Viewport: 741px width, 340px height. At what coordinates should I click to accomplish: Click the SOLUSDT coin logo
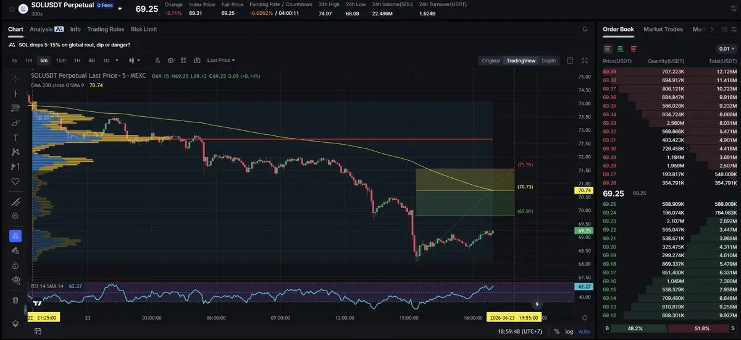[x=23, y=9]
